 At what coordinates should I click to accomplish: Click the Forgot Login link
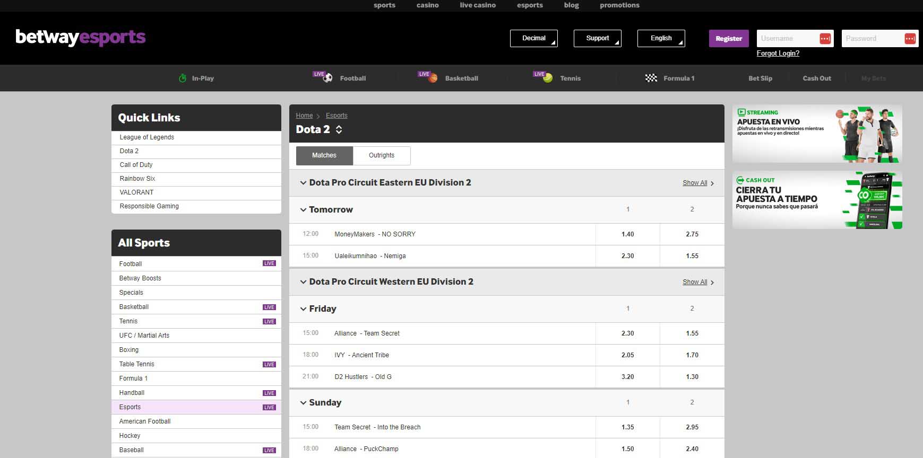778,53
